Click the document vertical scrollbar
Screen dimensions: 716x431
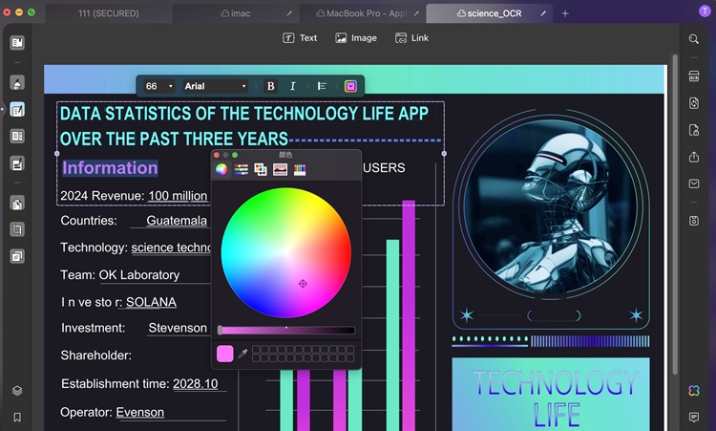click(675, 215)
